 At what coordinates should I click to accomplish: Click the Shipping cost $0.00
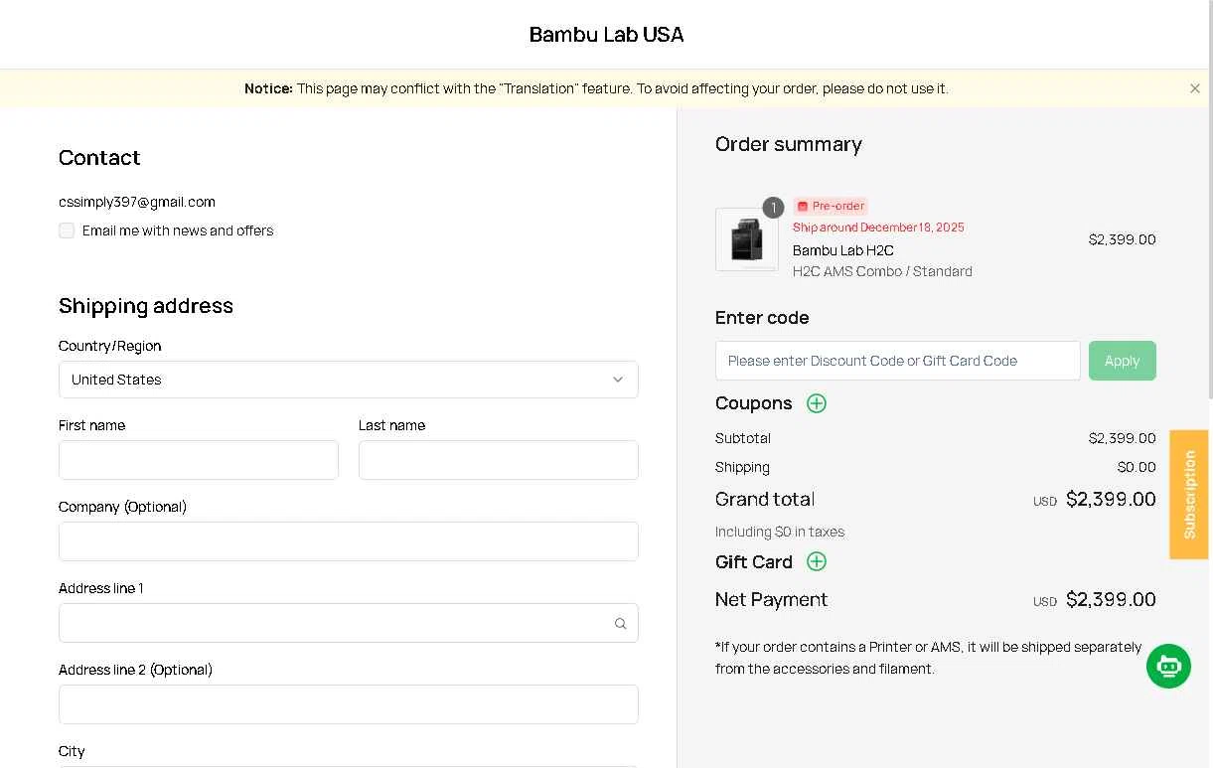[x=1137, y=467]
